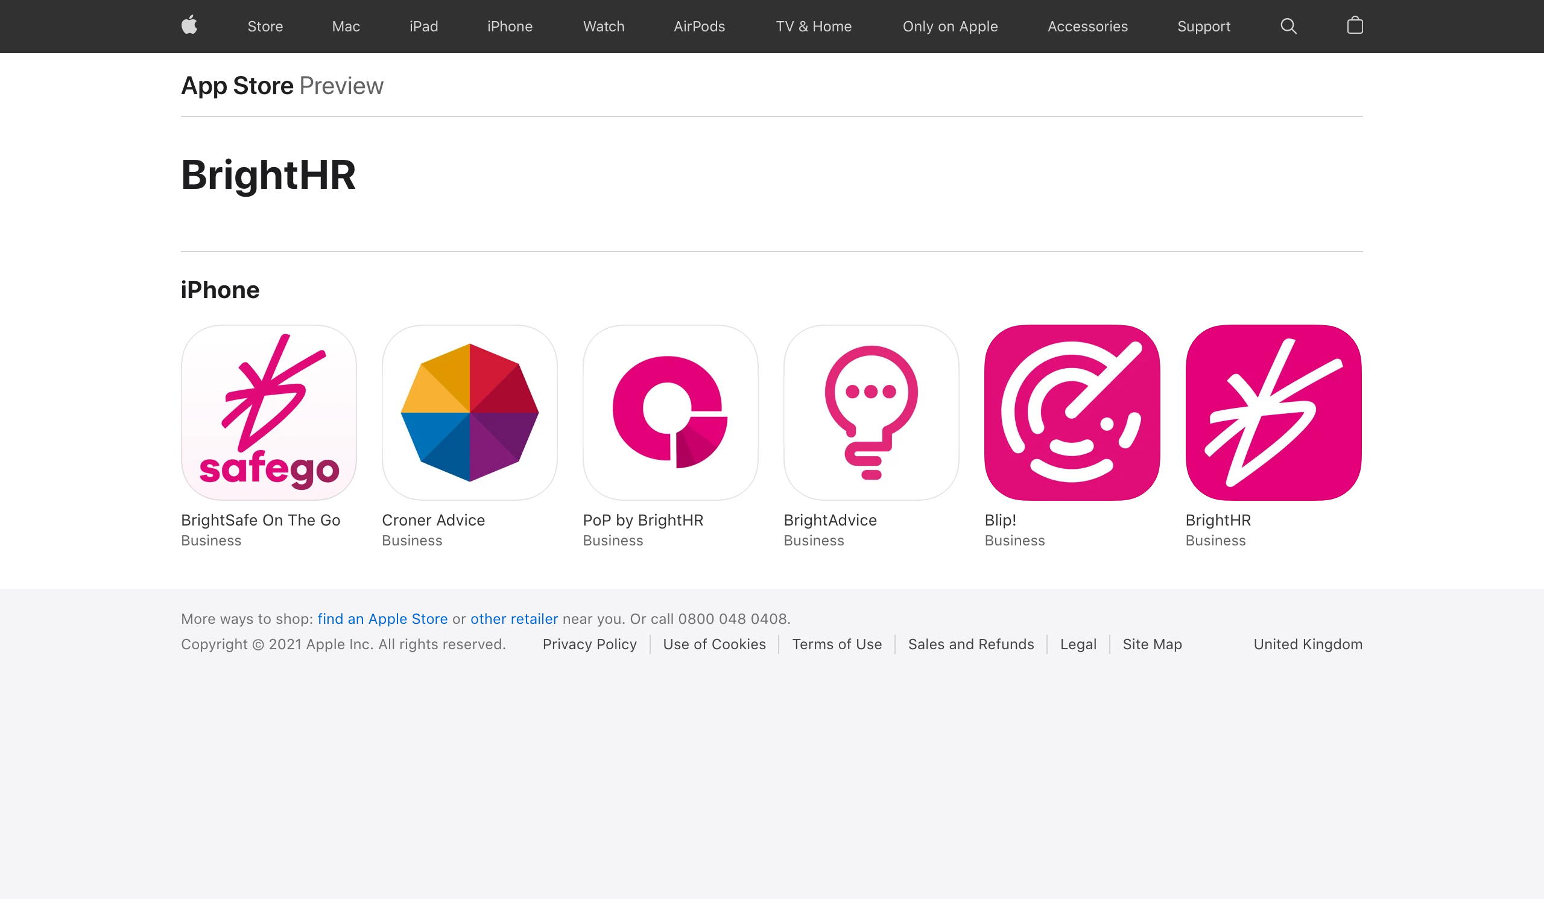1544x899 pixels.
Task: Open the BrightHR app title link
Action: click(1218, 520)
